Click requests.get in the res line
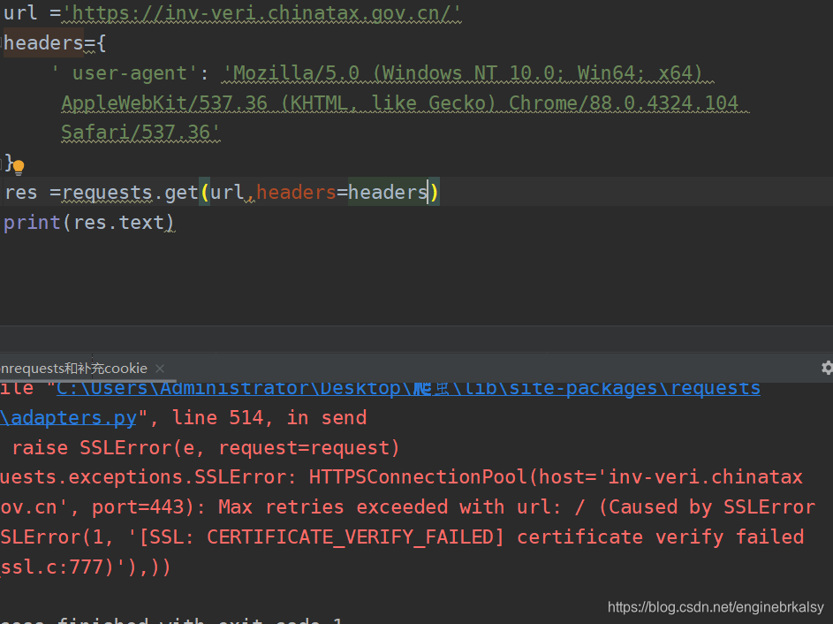Image resolution: width=833 pixels, height=624 pixels. point(130,193)
